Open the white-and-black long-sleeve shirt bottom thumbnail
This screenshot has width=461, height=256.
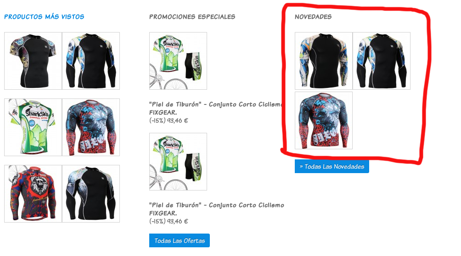pos(91,194)
